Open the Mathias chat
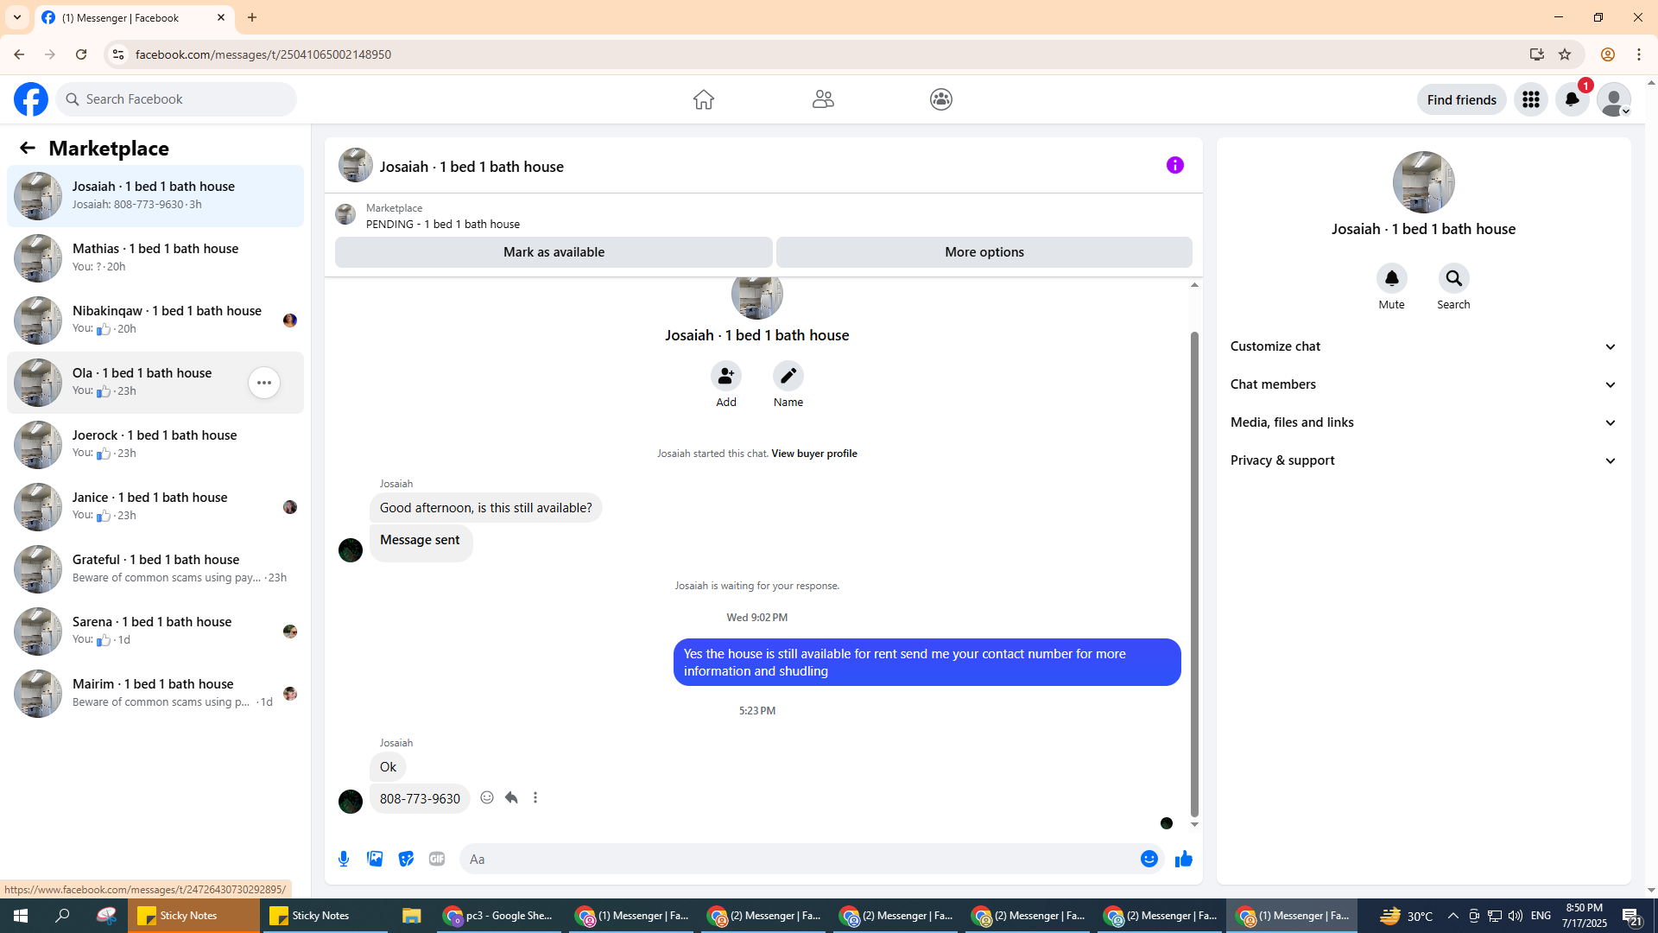1658x933 pixels. 155,258
